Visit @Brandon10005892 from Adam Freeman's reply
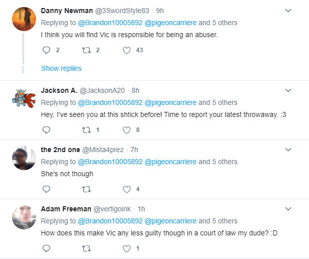 110,221
